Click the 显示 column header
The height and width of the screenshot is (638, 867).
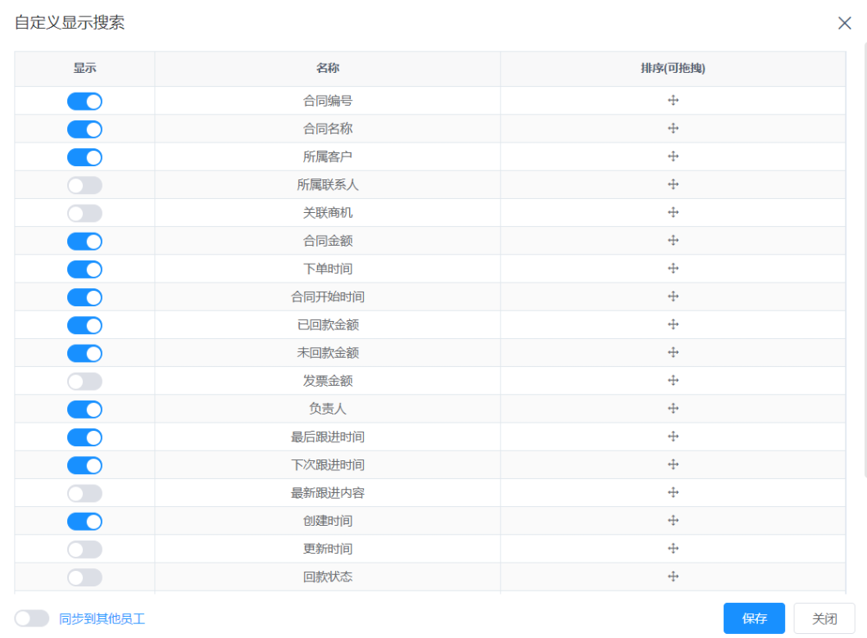(84, 68)
